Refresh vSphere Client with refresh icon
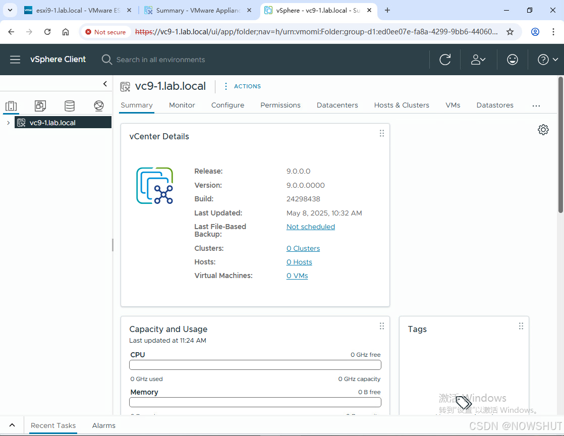564x436 pixels. (x=445, y=60)
